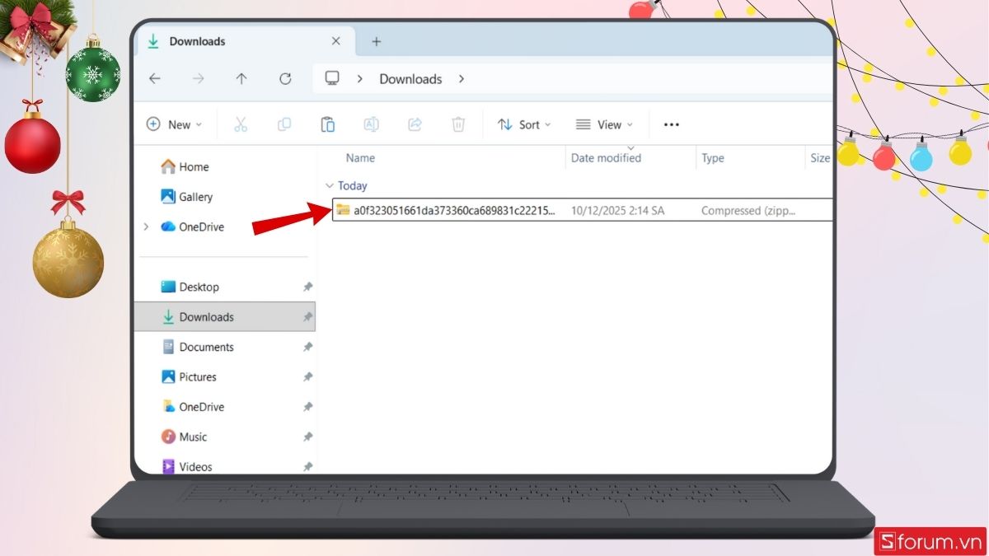Open the New dropdown menu

coord(175,124)
